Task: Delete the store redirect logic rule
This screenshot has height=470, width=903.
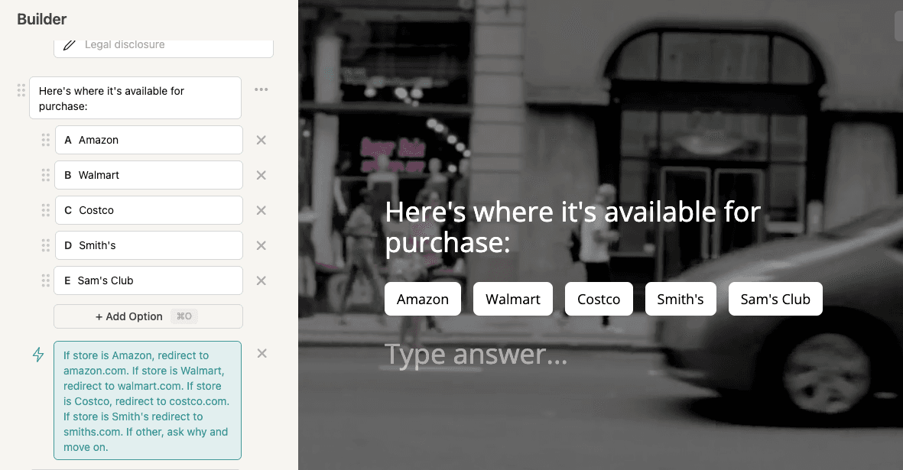Action: click(x=261, y=353)
